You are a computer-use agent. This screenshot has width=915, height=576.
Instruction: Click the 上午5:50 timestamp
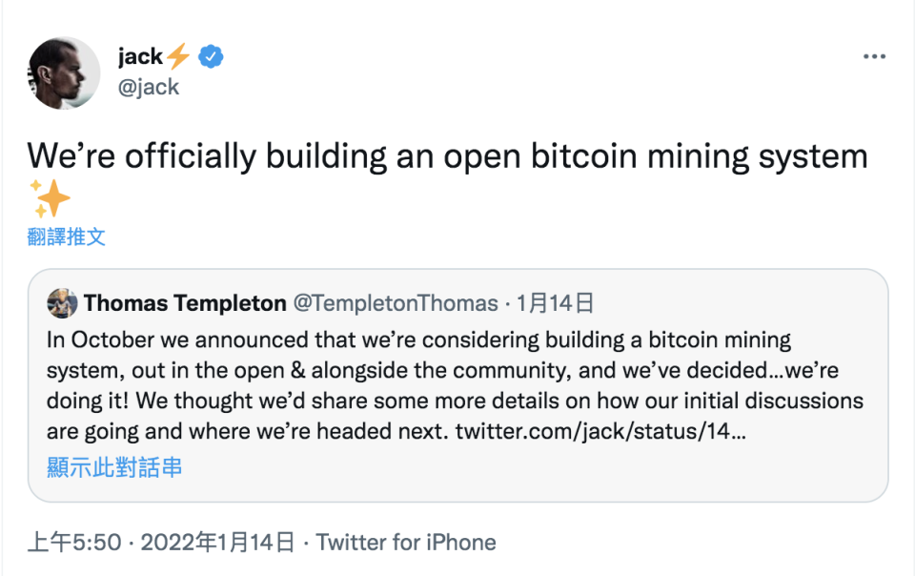(x=74, y=543)
